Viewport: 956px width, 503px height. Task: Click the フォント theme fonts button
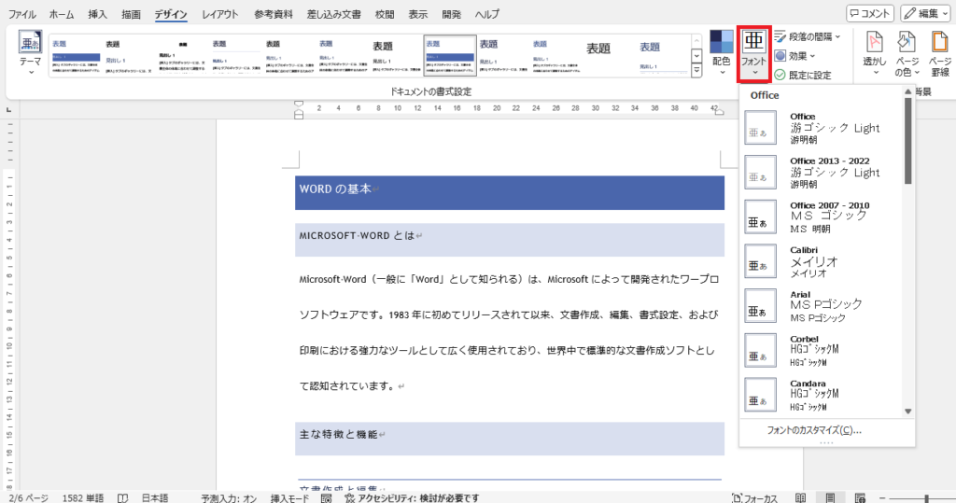click(754, 53)
